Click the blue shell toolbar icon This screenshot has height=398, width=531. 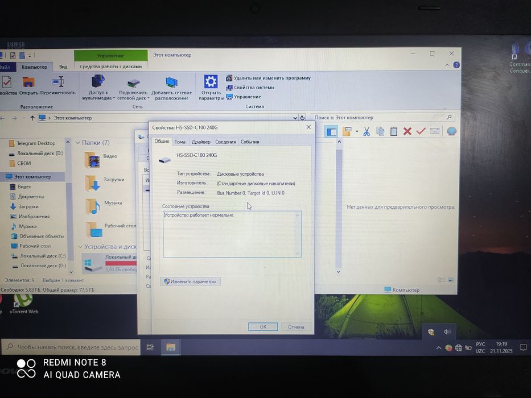(451, 131)
